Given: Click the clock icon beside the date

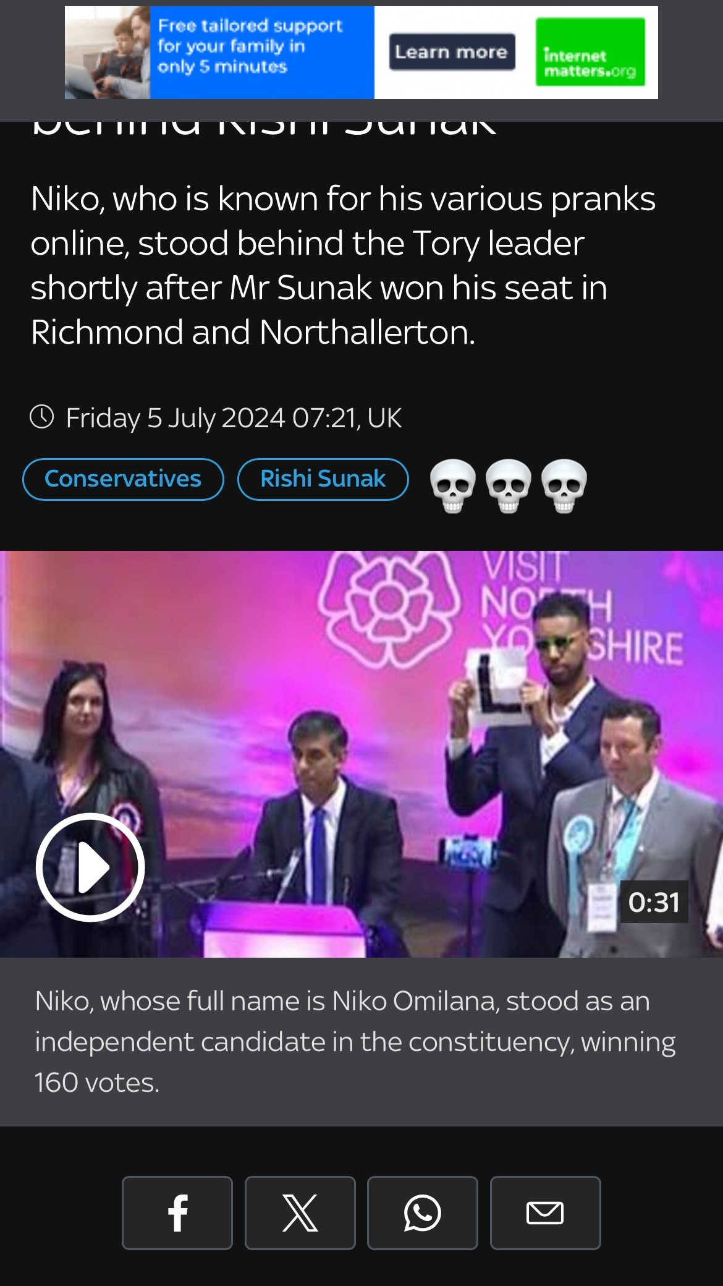Looking at the screenshot, I should [x=42, y=417].
